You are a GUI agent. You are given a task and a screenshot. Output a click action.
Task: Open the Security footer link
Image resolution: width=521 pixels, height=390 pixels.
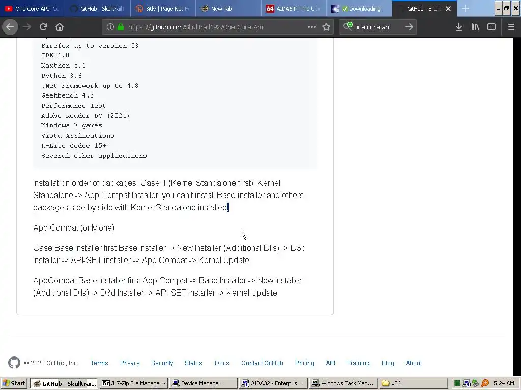click(162, 363)
